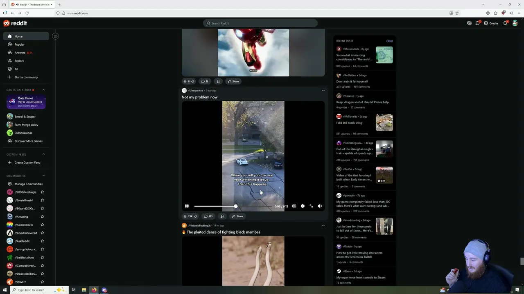Open Shanghai maglev recent post thumbnail

pyautogui.click(x=384, y=149)
